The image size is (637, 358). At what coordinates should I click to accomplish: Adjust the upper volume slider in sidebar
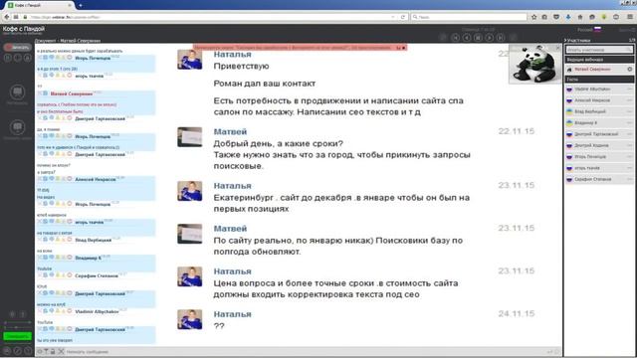tap(17, 322)
